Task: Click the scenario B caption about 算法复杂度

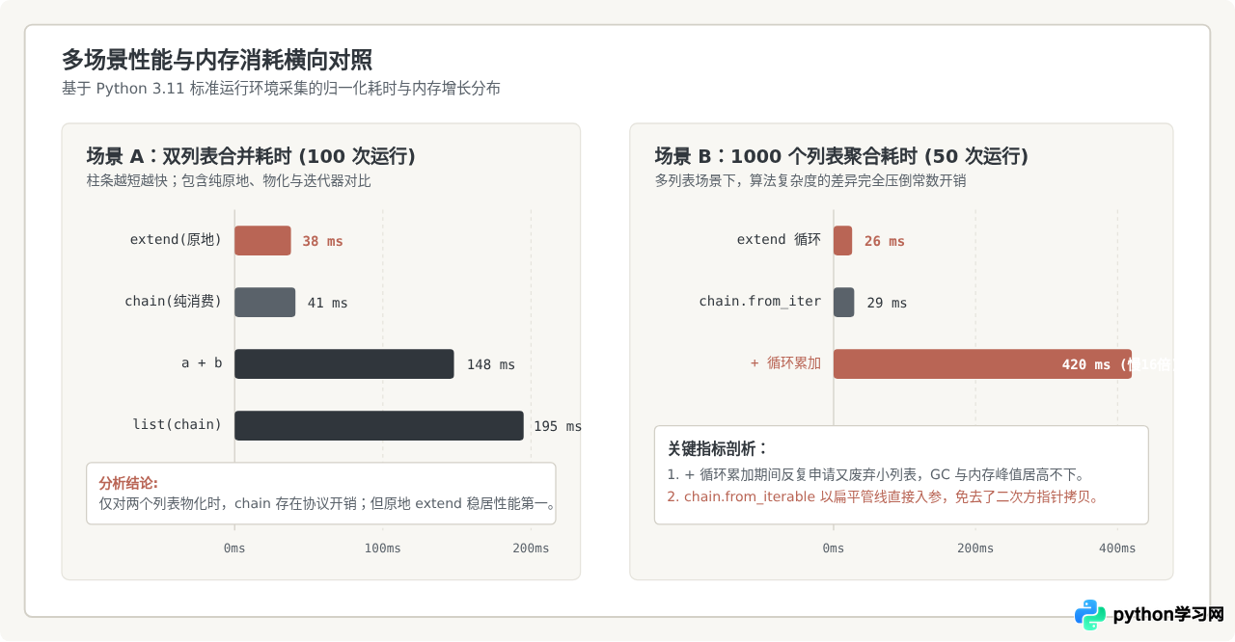Action: (x=810, y=180)
